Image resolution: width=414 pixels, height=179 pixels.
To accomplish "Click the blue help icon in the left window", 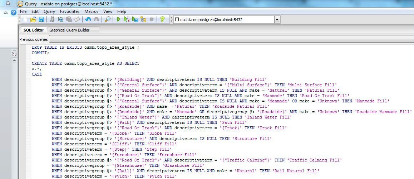I will [x=14, y=13].
